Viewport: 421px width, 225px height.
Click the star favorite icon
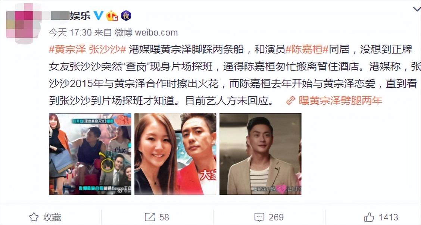pyautogui.click(x=34, y=217)
